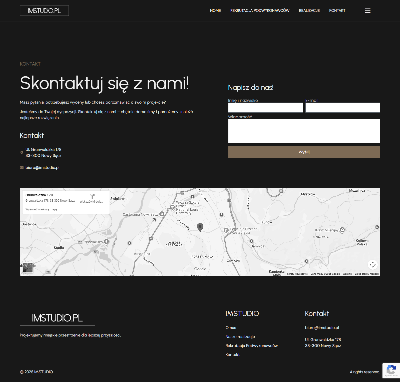The height and width of the screenshot is (382, 400).
Task: Click Cegielnia Pizzeria restaurant marker
Action: pyautogui.click(x=226, y=230)
